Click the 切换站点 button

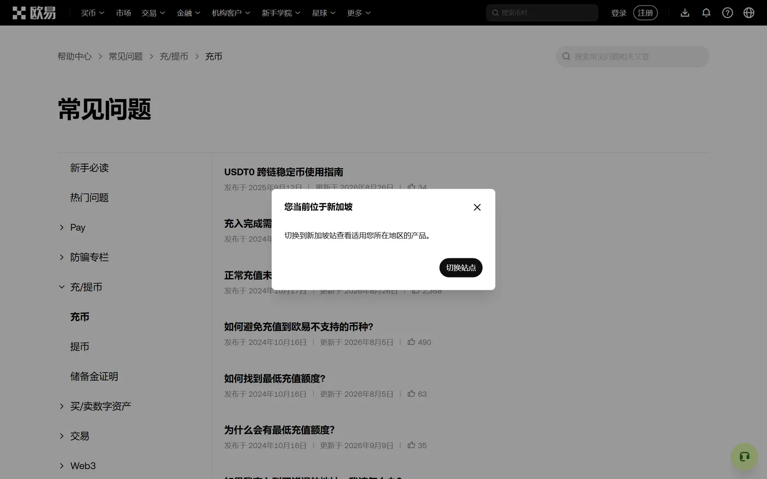[x=461, y=268]
